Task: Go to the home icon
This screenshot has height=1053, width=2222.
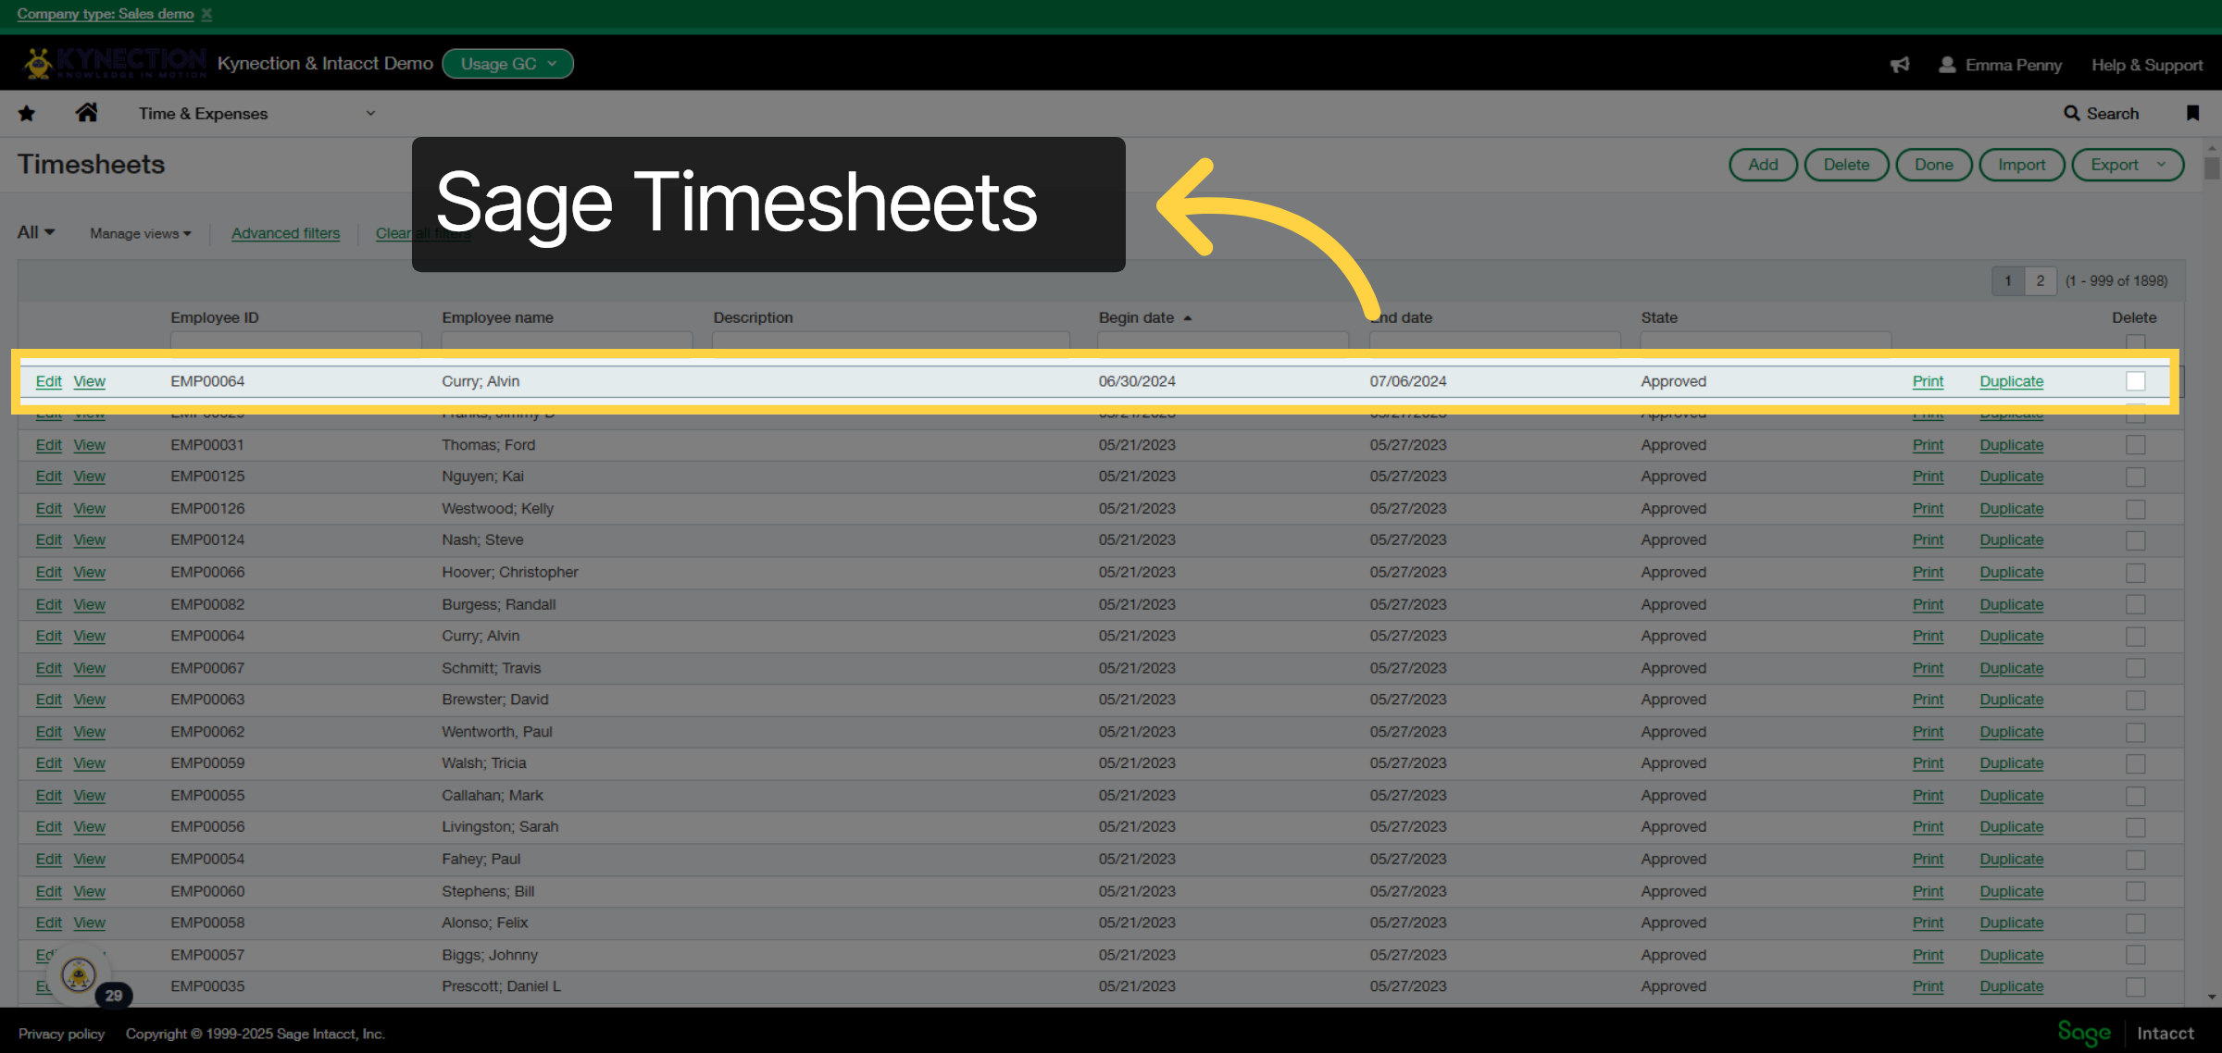Action: pos(87,113)
